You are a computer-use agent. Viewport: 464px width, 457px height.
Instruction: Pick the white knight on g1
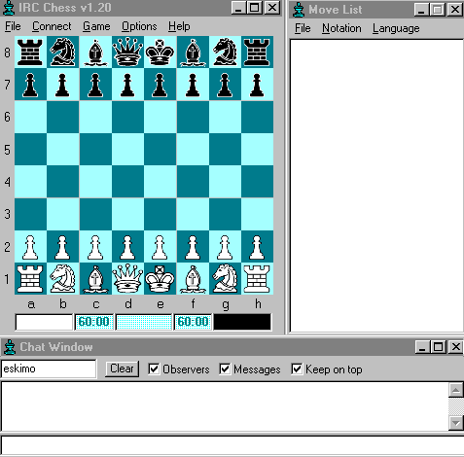(x=225, y=279)
